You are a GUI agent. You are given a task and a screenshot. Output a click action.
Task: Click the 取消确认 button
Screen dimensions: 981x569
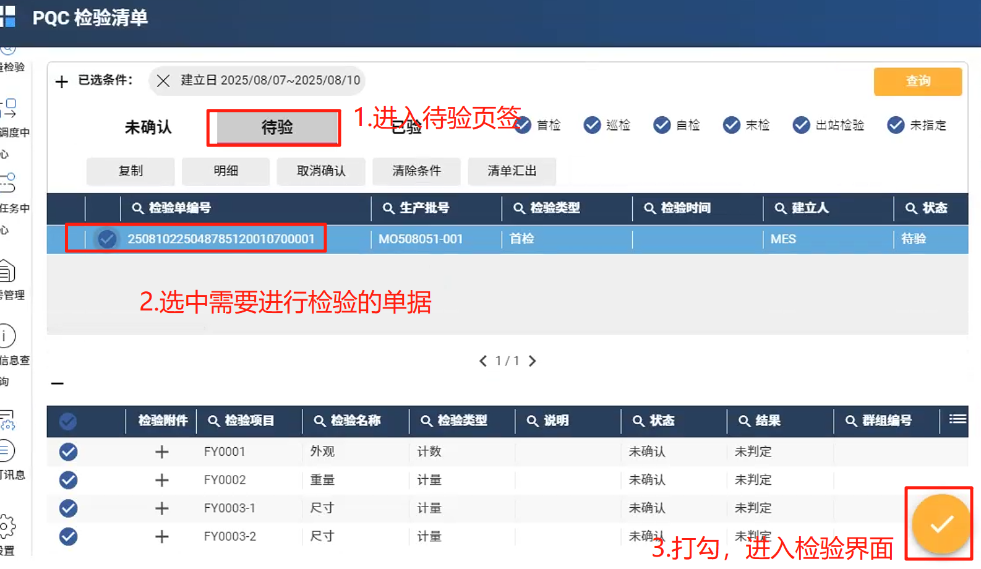[x=321, y=171]
